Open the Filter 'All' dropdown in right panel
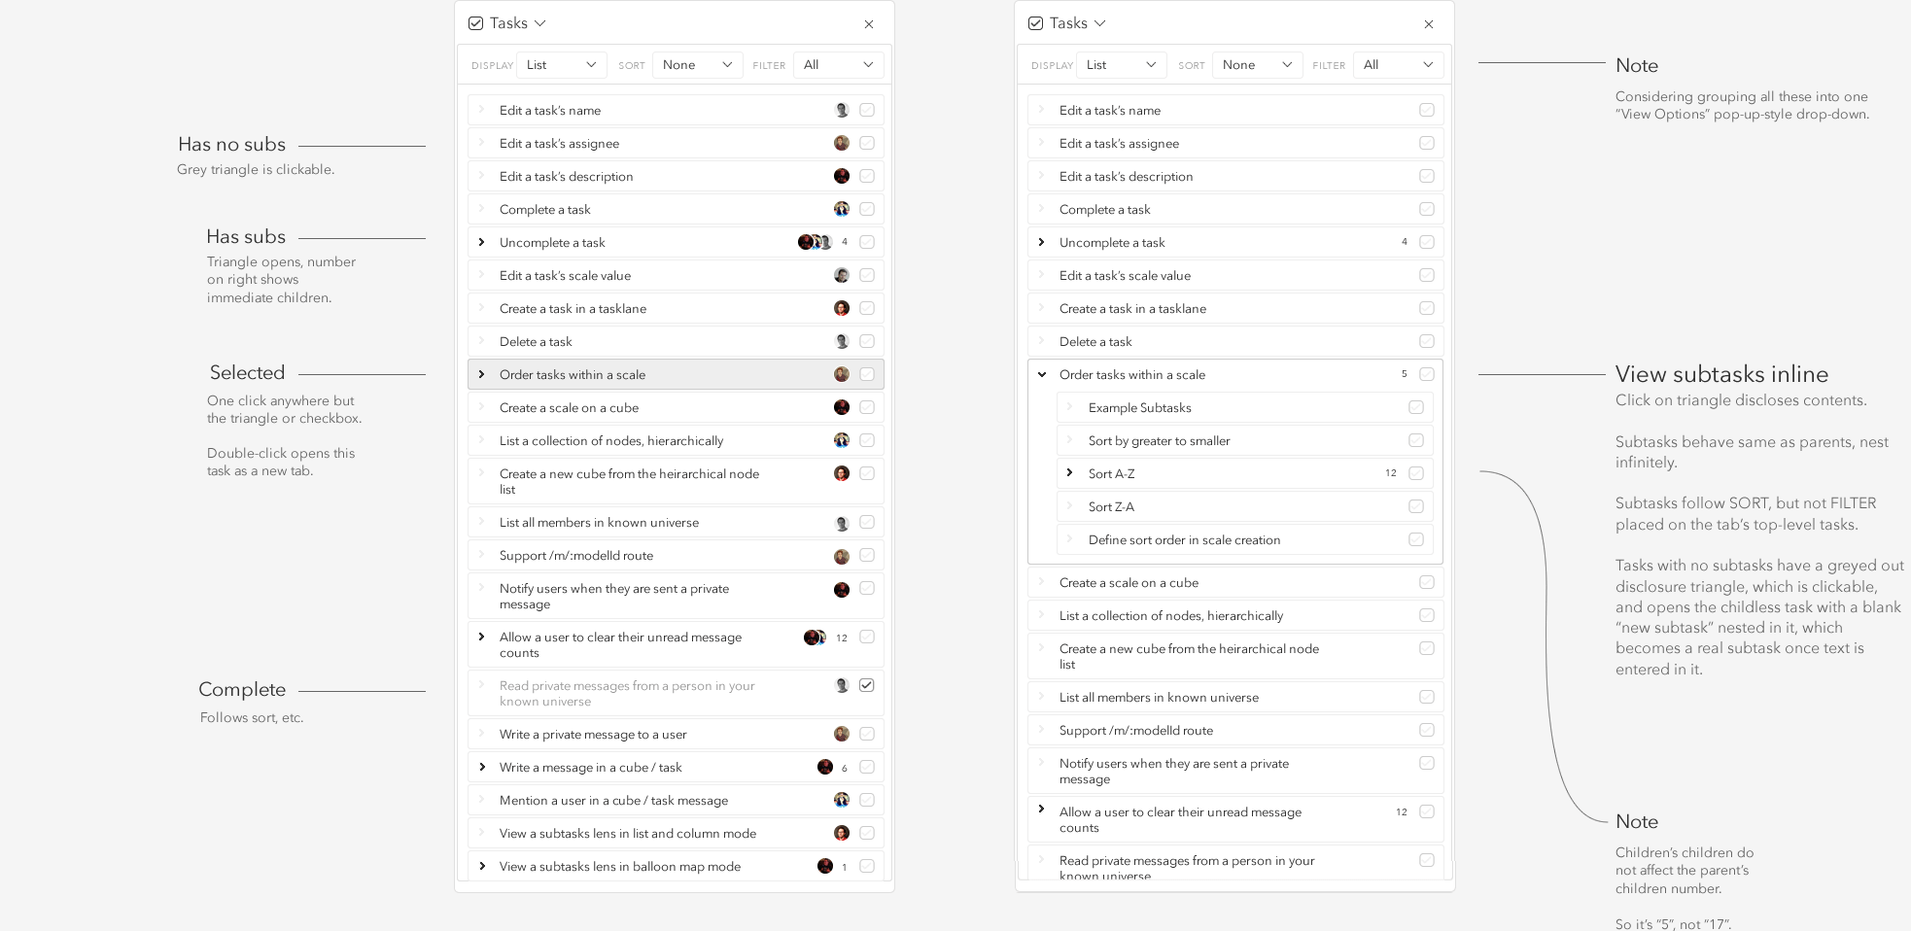Image resolution: width=1911 pixels, height=931 pixels. (x=1398, y=65)
